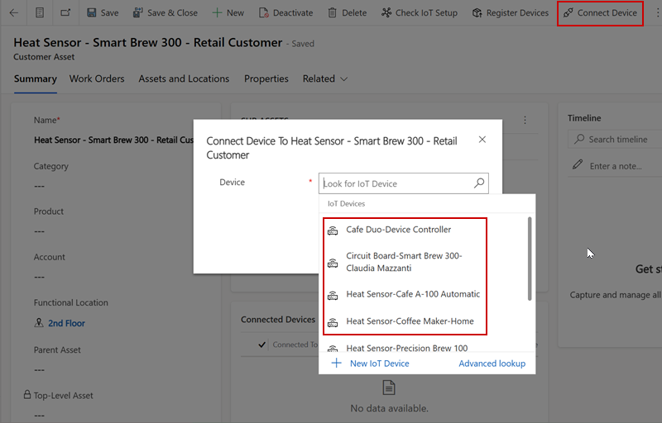
Task: Save the customer asset record
Action: tap(103, 12)
